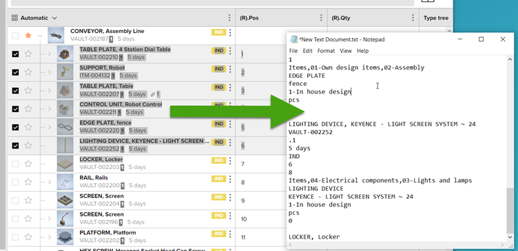The height and width of the screenshot is (251, 518).
Task: Open Notepad Format menu
Action: tap(326, 51)
